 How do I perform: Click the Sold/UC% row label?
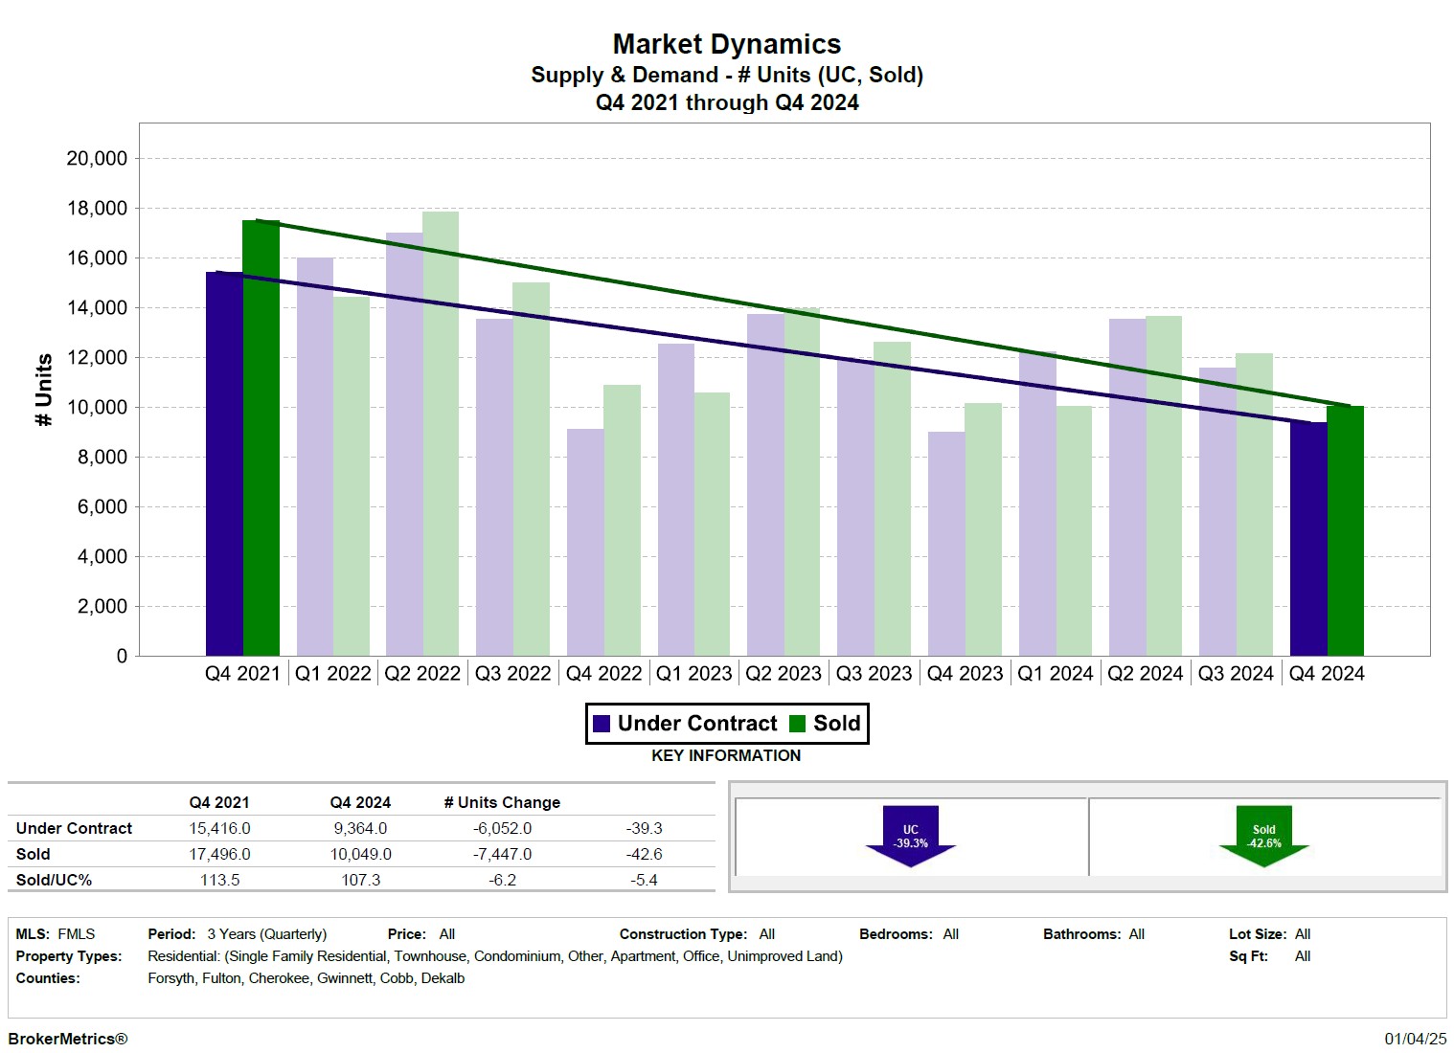pyautogui.click(x=55, y=880)
